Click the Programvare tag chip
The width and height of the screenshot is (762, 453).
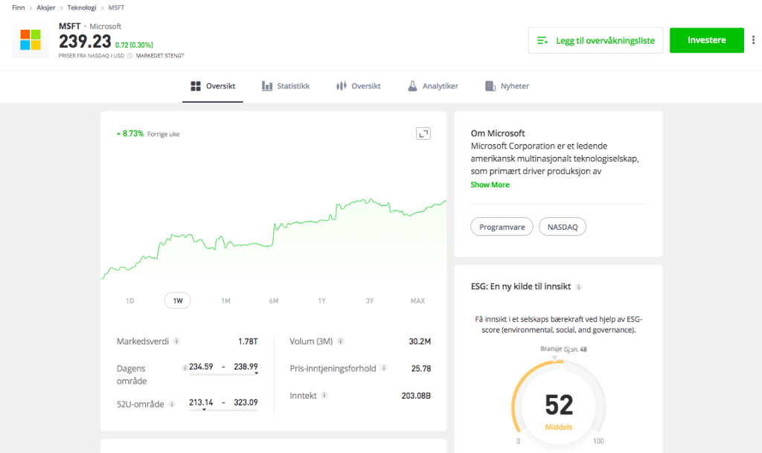pos(502,226)
